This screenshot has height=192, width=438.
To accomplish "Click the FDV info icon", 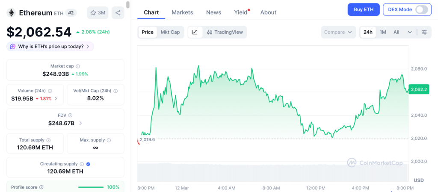I will [70, 115].
